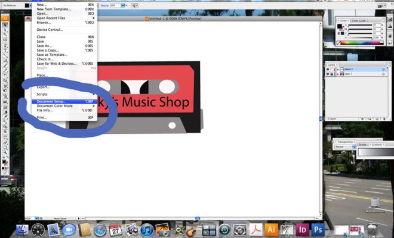Screen dimensions: 394x238
Task: Hide Layer 1 using its eye icon
Action: point(328,74)
